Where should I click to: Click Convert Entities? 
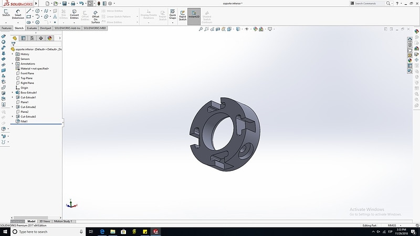click(x=74, y=14)
